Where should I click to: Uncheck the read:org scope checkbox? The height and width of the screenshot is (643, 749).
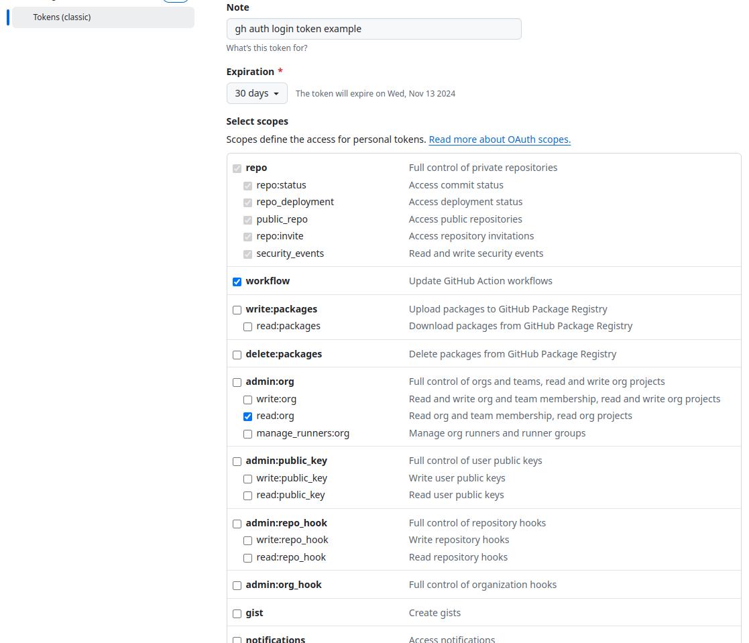tap(248, 416)
